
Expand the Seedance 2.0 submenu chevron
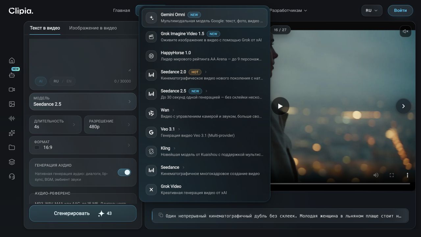[x=206, y=72]
